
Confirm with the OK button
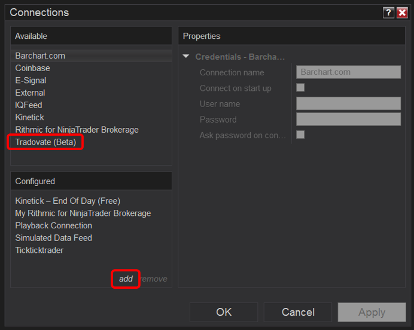(x=224, y=312)
